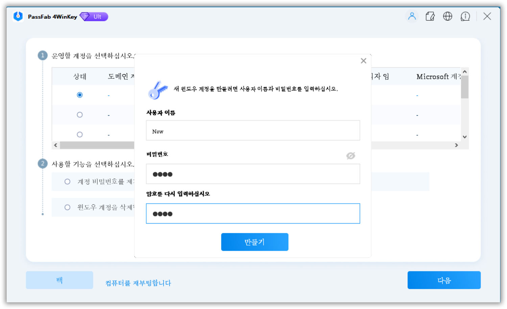Toggle password visibility eye icon
This screenshot has width=507, height=309.
coord(351,156)
